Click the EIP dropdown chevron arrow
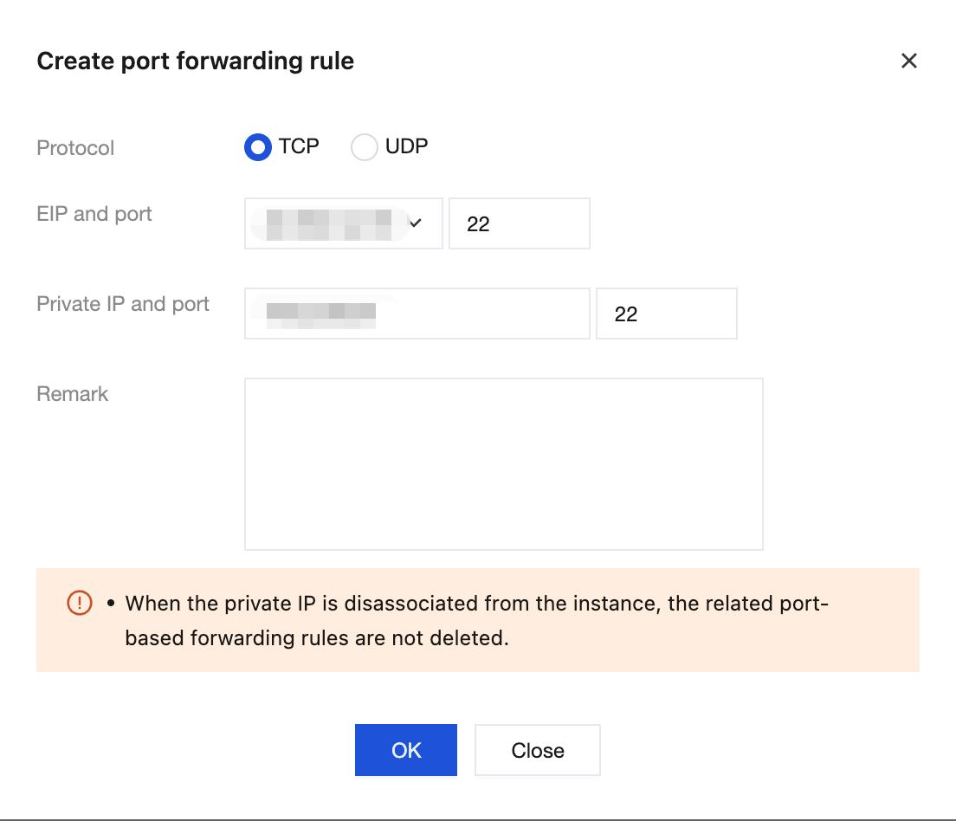 (x=416, y=223)
